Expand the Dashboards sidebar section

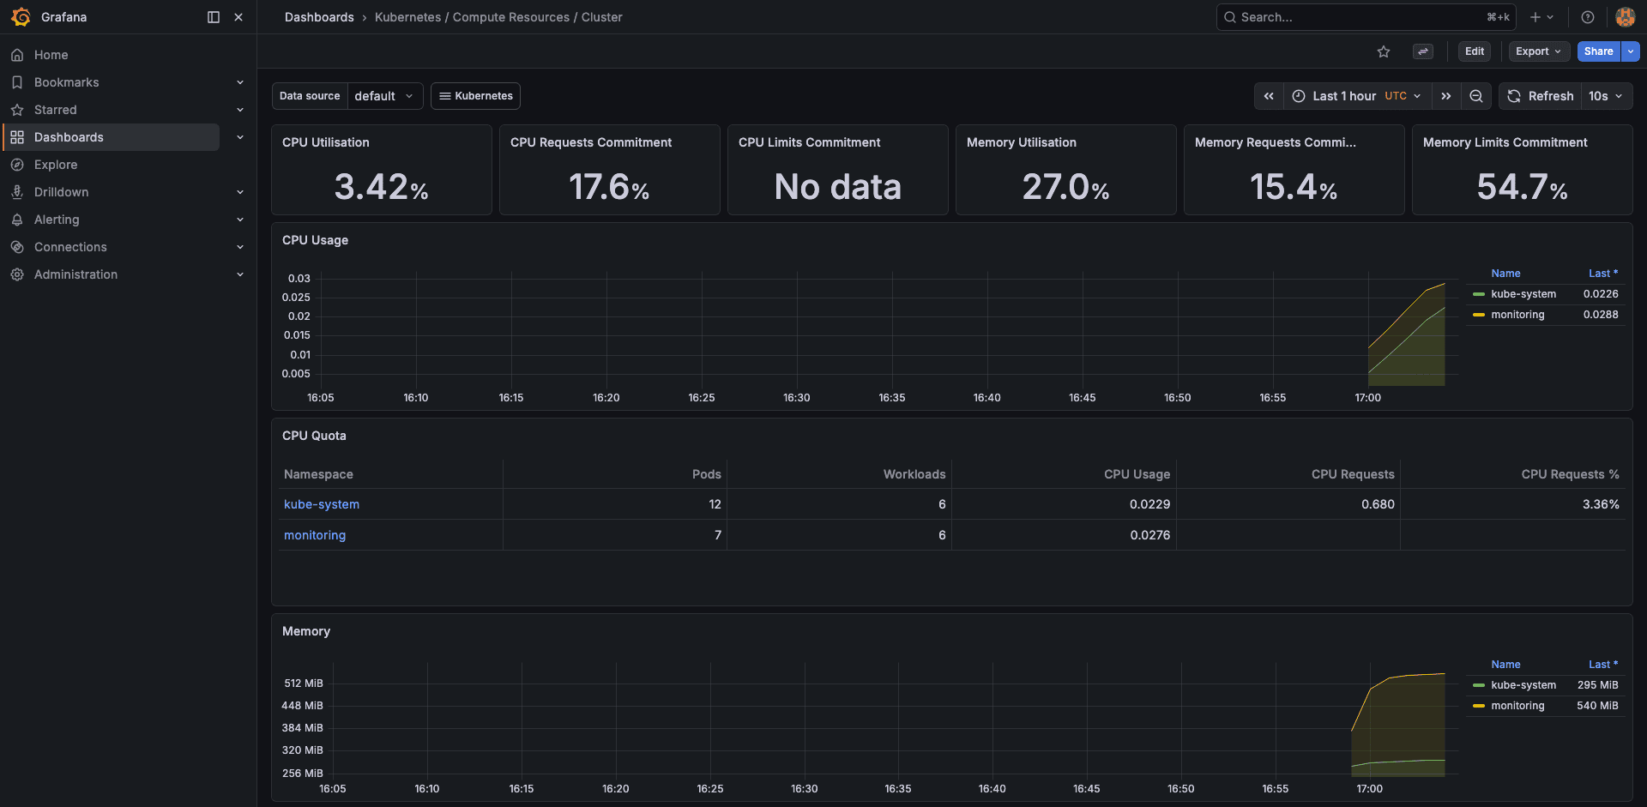(240, 136)
